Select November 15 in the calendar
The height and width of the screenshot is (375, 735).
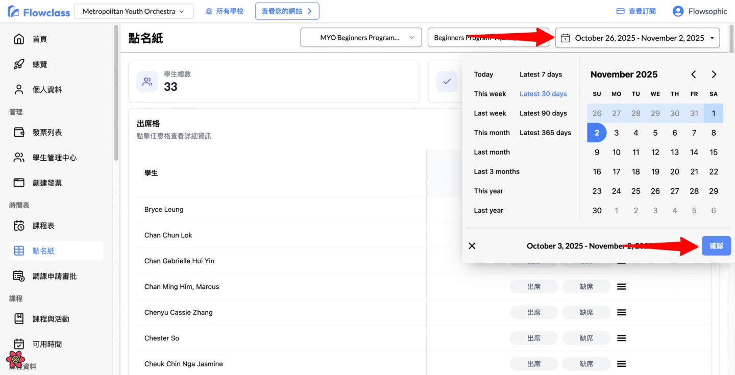[x=714, y=152]
